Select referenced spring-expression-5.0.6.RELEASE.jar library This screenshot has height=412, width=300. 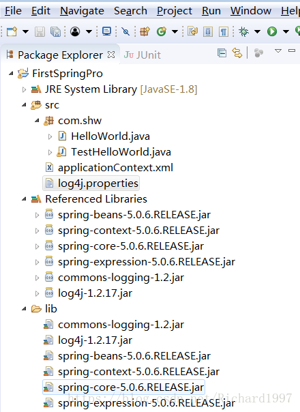click(147, 262)
